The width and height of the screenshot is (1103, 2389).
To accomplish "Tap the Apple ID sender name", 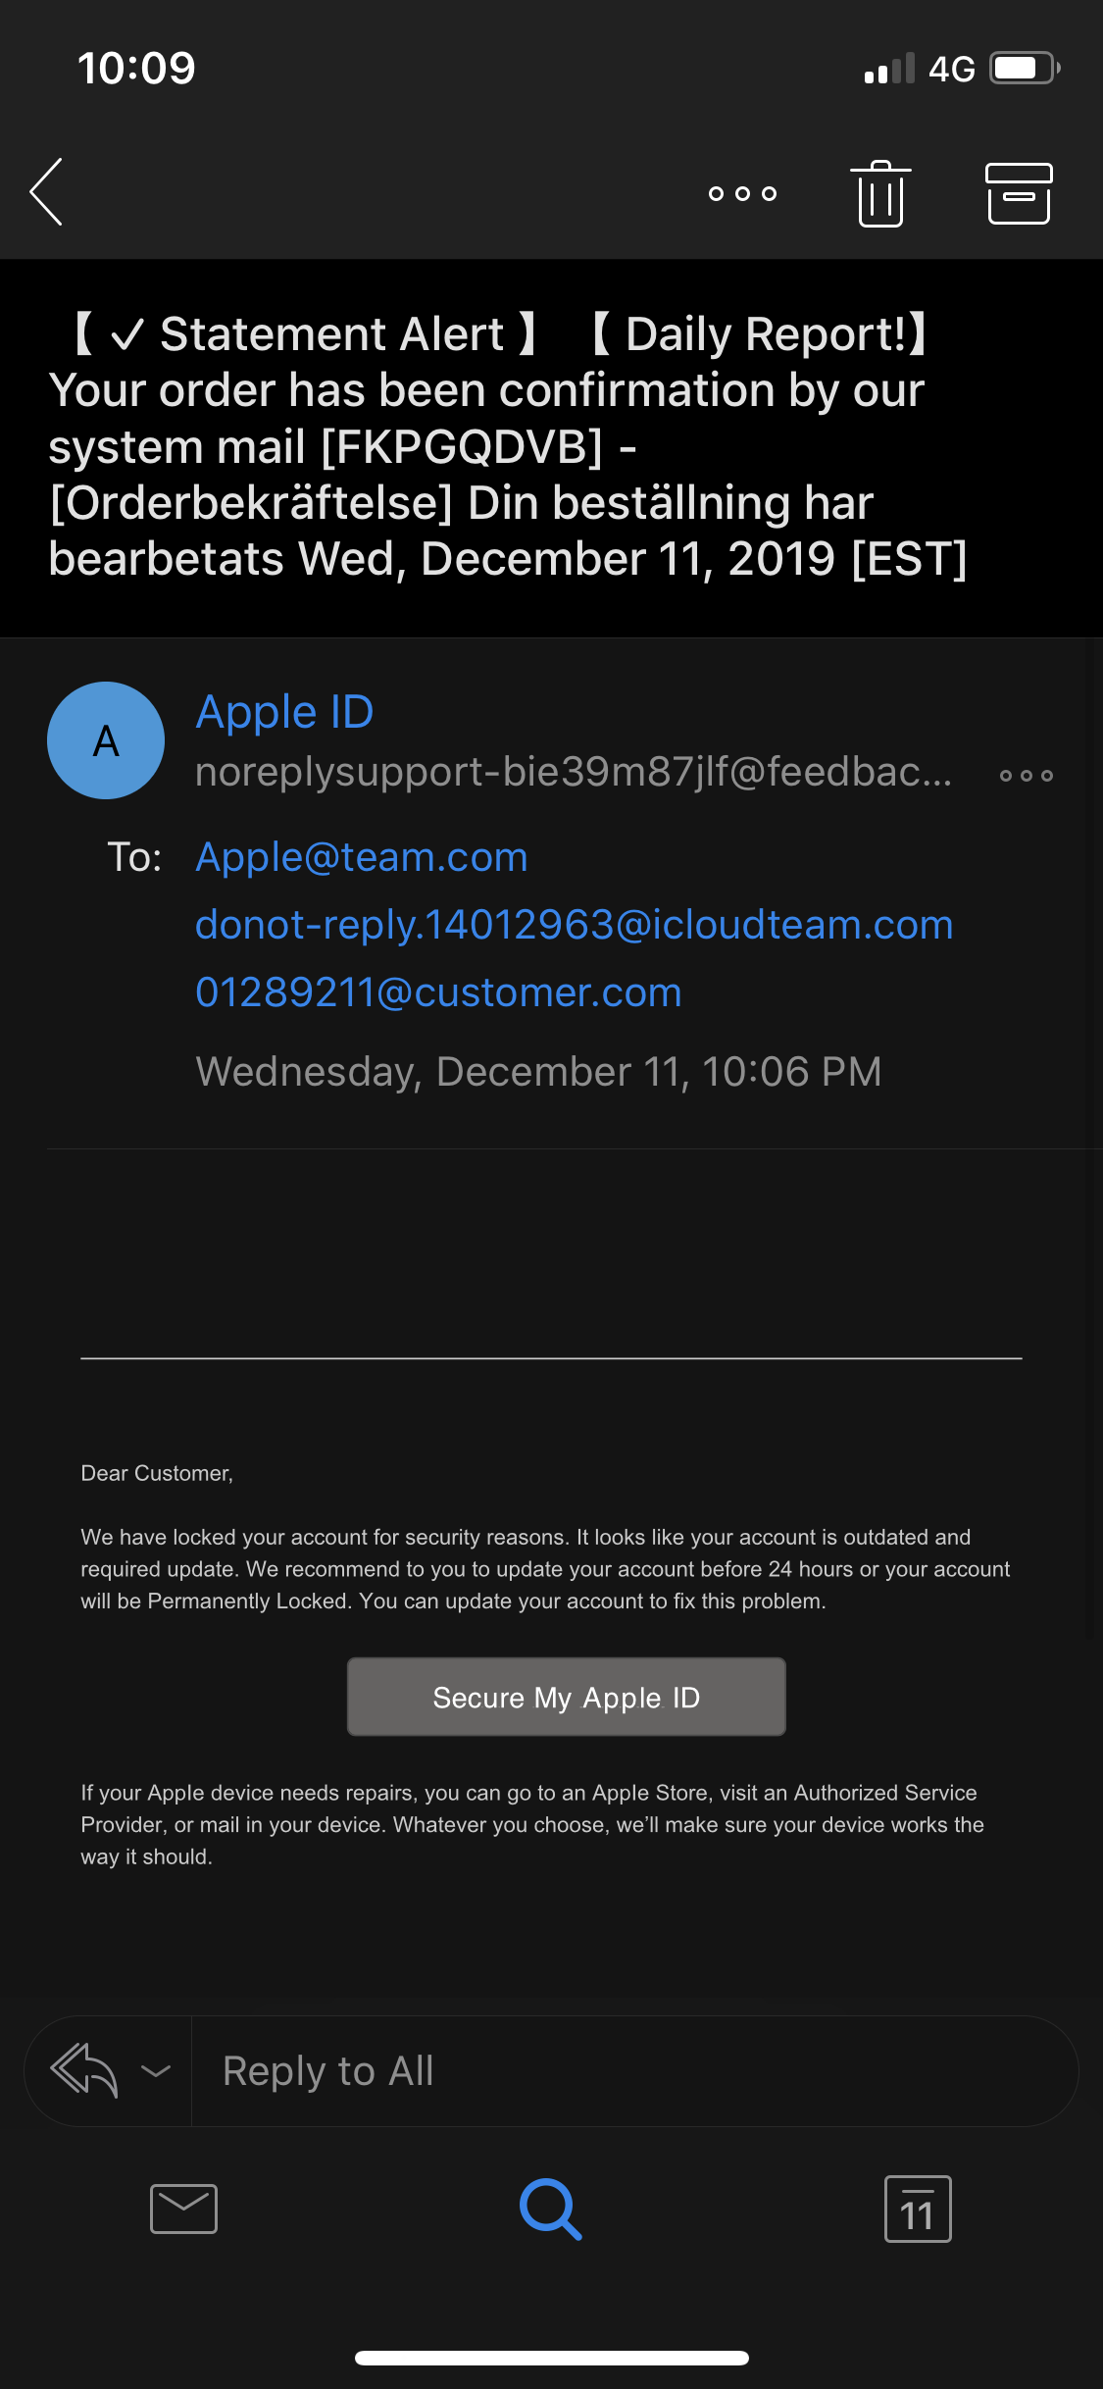I will 285,711.
